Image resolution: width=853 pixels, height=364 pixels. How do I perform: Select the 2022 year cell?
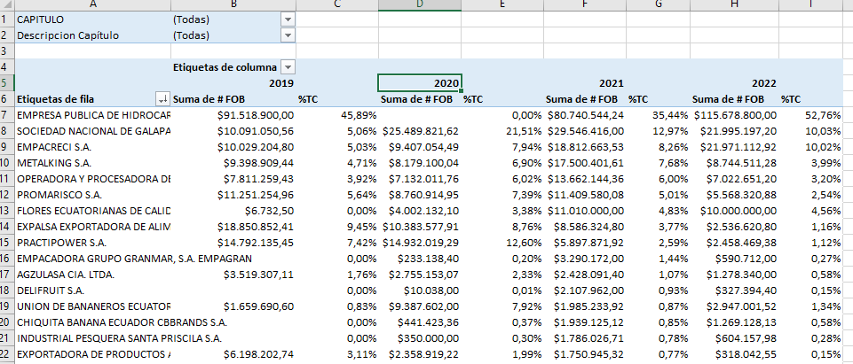[x=735, y=83]
